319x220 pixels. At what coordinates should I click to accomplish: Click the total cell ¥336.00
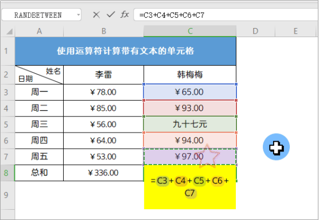[103, 173]
